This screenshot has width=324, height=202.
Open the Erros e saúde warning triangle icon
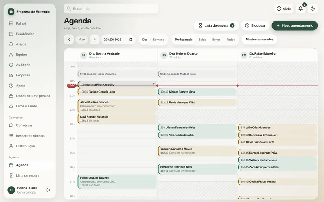(x=11, y=106)
